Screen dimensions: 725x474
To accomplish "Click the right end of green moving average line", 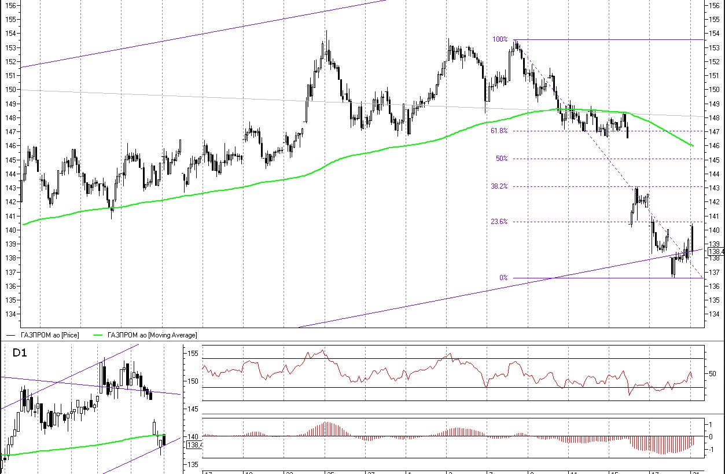I will click(693, 146).
